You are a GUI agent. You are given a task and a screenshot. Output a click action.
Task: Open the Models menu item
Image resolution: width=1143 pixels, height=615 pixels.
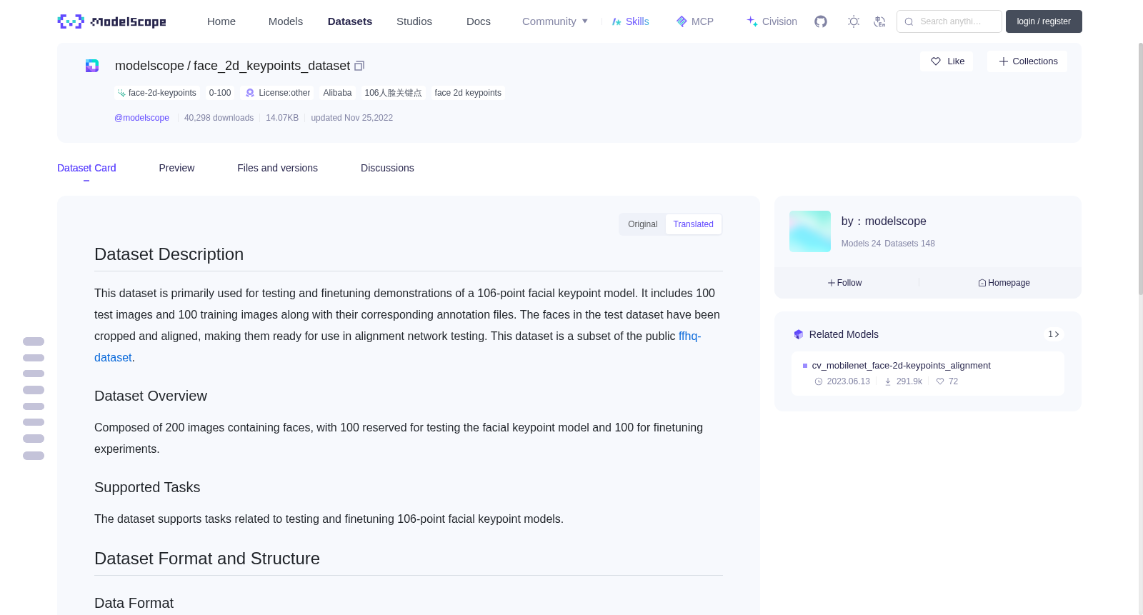point(286,21)
